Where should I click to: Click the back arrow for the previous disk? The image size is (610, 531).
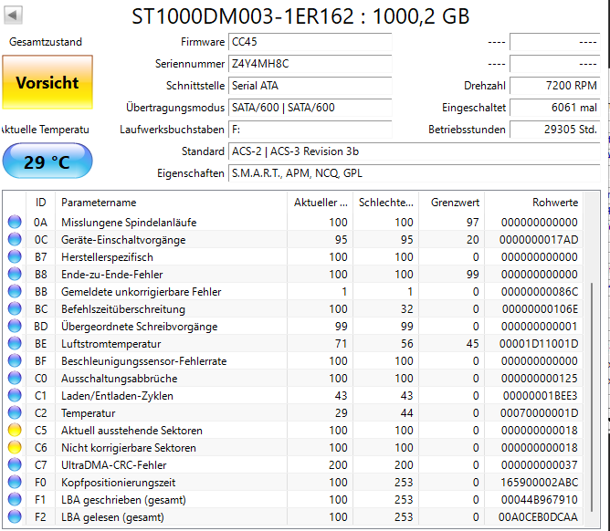pos(13,16)
